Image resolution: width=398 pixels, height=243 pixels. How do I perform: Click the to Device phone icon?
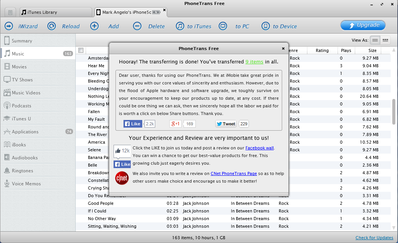265,26
